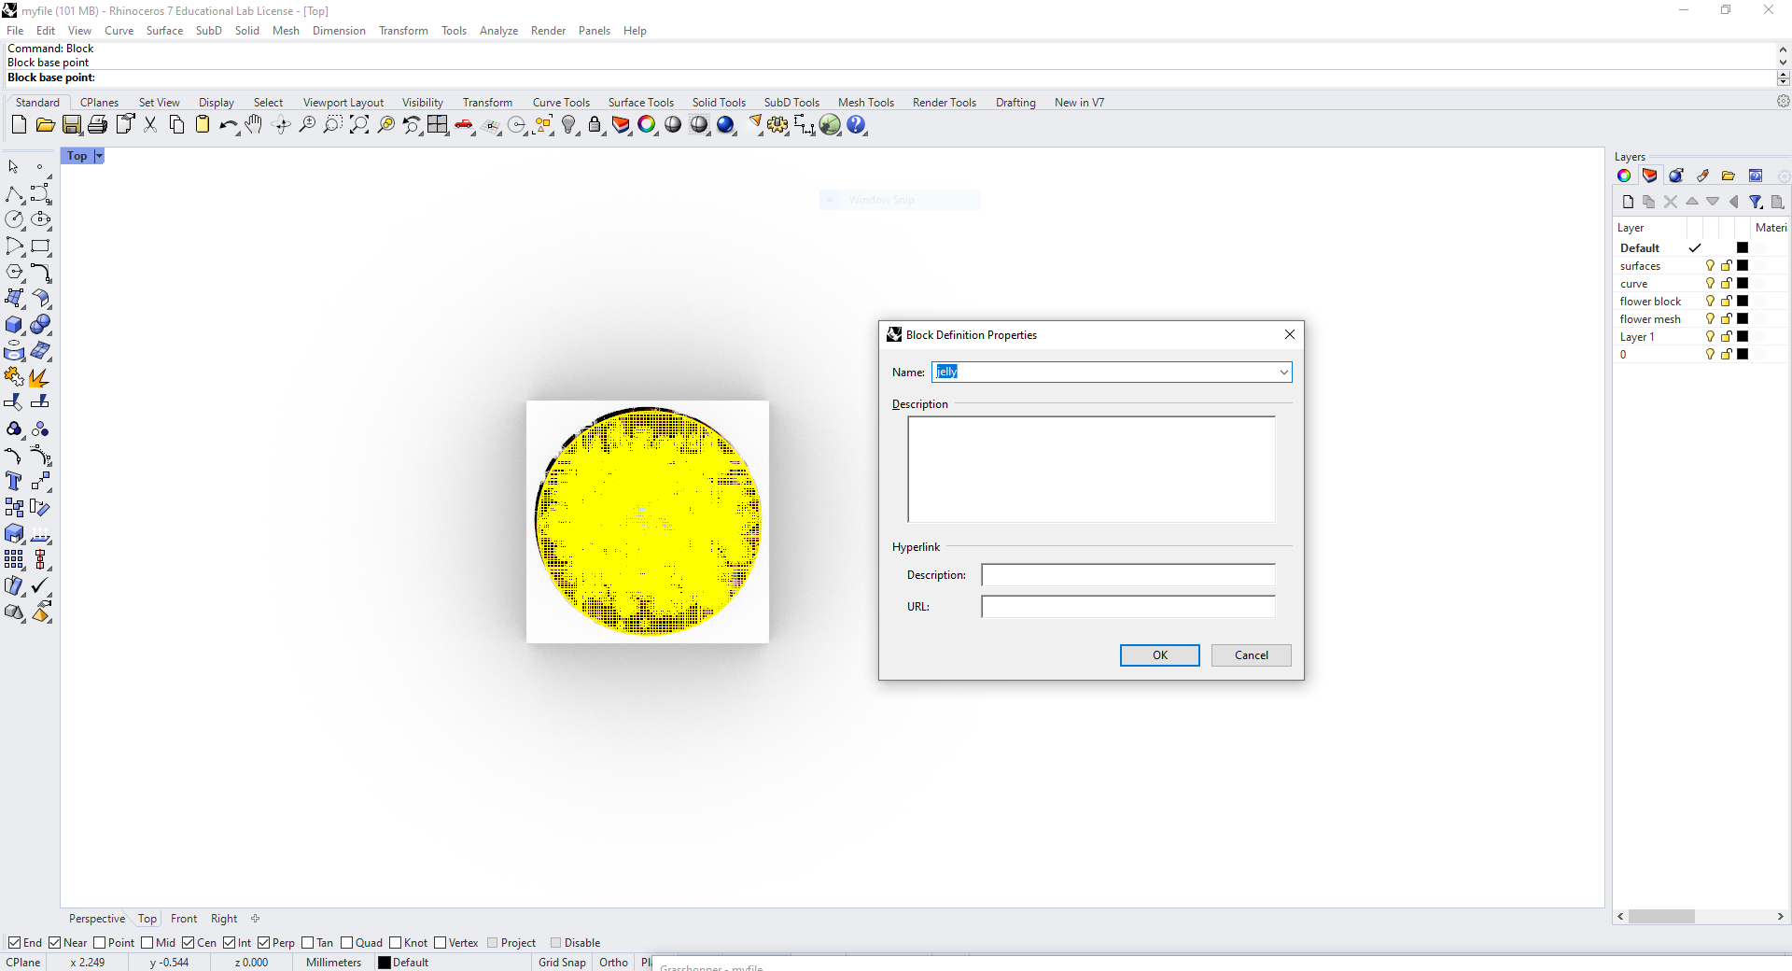The width and height of the screenshot is (1792, 971).
Task: Expand the block Name dropdown arrow
Action: click(1284, 373)
